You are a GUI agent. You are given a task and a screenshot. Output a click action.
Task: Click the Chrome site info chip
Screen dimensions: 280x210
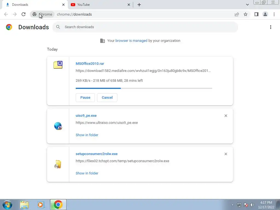[x=42, y=14]
